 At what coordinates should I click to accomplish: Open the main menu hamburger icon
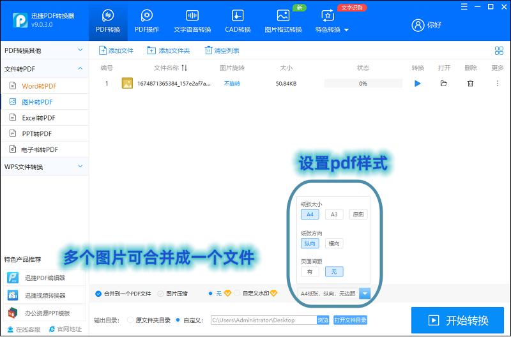pos(464,7)
